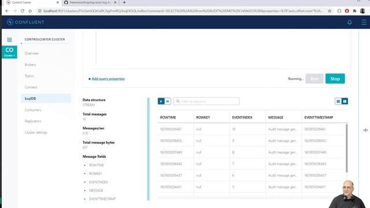Select the row with EVENTINDEX 9
This screenshot has height=208, width=370.
pos(251,141)
